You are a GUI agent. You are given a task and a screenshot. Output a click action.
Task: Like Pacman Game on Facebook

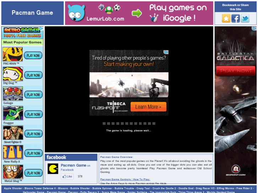pos(67,176)
